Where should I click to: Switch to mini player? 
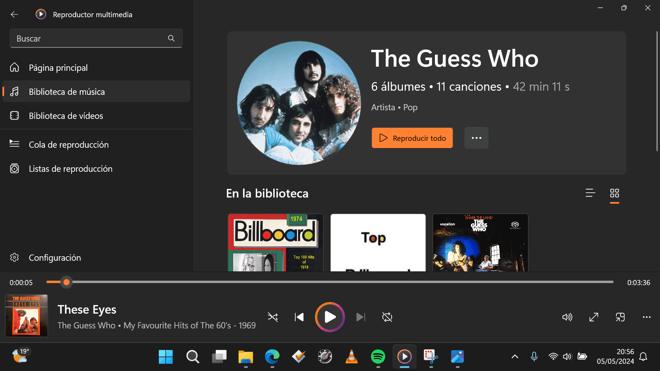tap(620, 317)
